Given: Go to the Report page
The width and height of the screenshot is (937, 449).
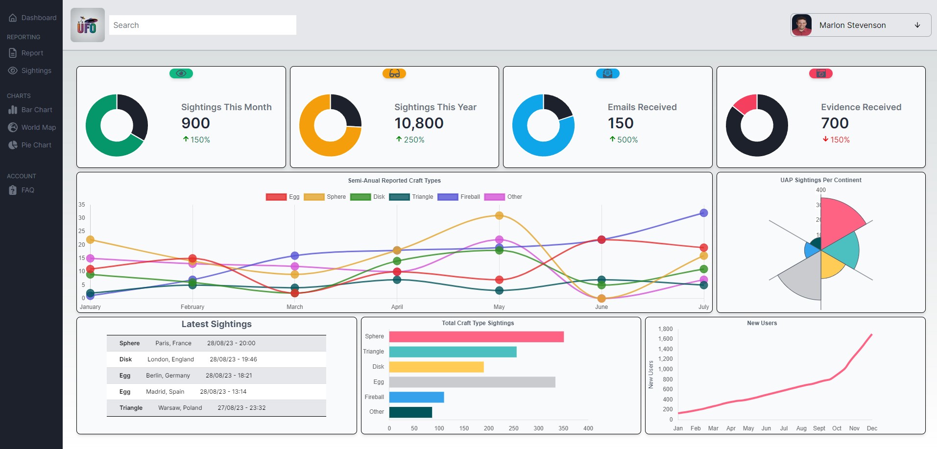Looking at the screenshot, I should [x=32, y=53].
